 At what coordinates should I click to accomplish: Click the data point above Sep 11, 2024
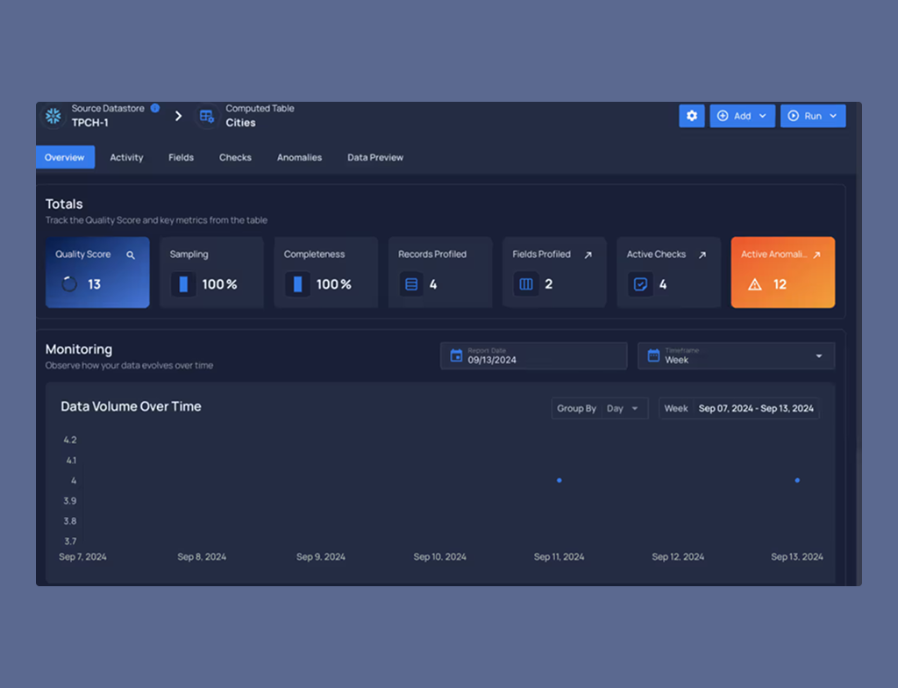(x=559, y=480)
